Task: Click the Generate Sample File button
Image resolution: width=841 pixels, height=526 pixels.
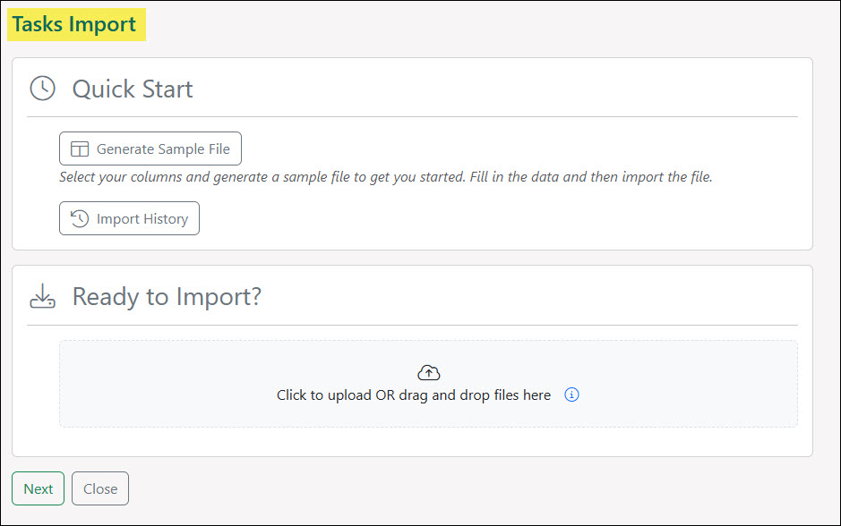Action: [x=150, y=148]
